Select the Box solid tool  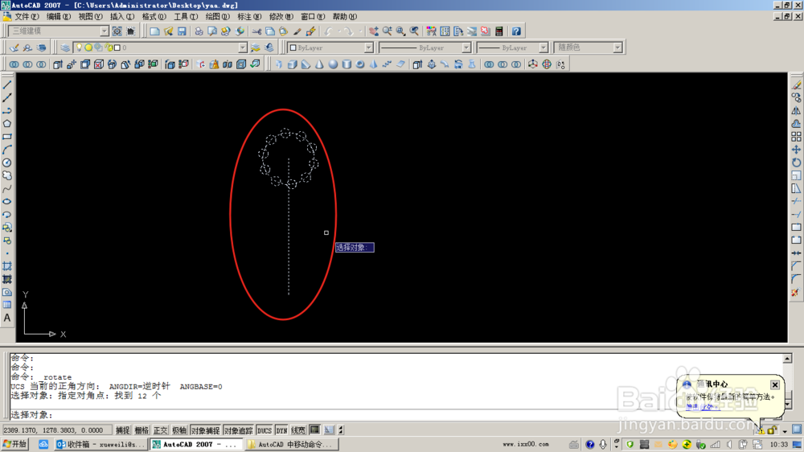pyautogui.click(x=293, y=64)
